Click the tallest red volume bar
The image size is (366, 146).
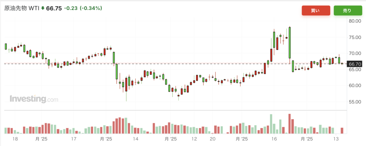[289, 124]
